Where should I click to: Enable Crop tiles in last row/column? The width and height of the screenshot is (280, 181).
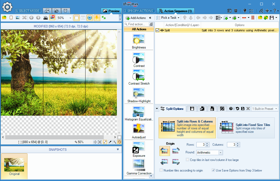[x=188, y=160]
